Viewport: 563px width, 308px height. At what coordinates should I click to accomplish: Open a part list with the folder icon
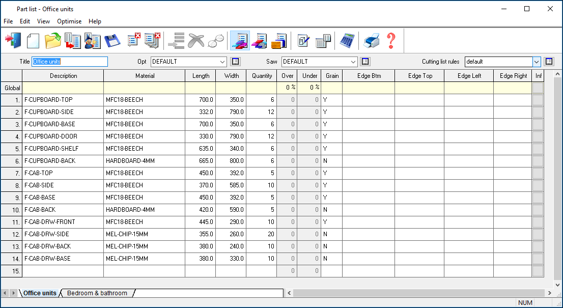point(53,40)
